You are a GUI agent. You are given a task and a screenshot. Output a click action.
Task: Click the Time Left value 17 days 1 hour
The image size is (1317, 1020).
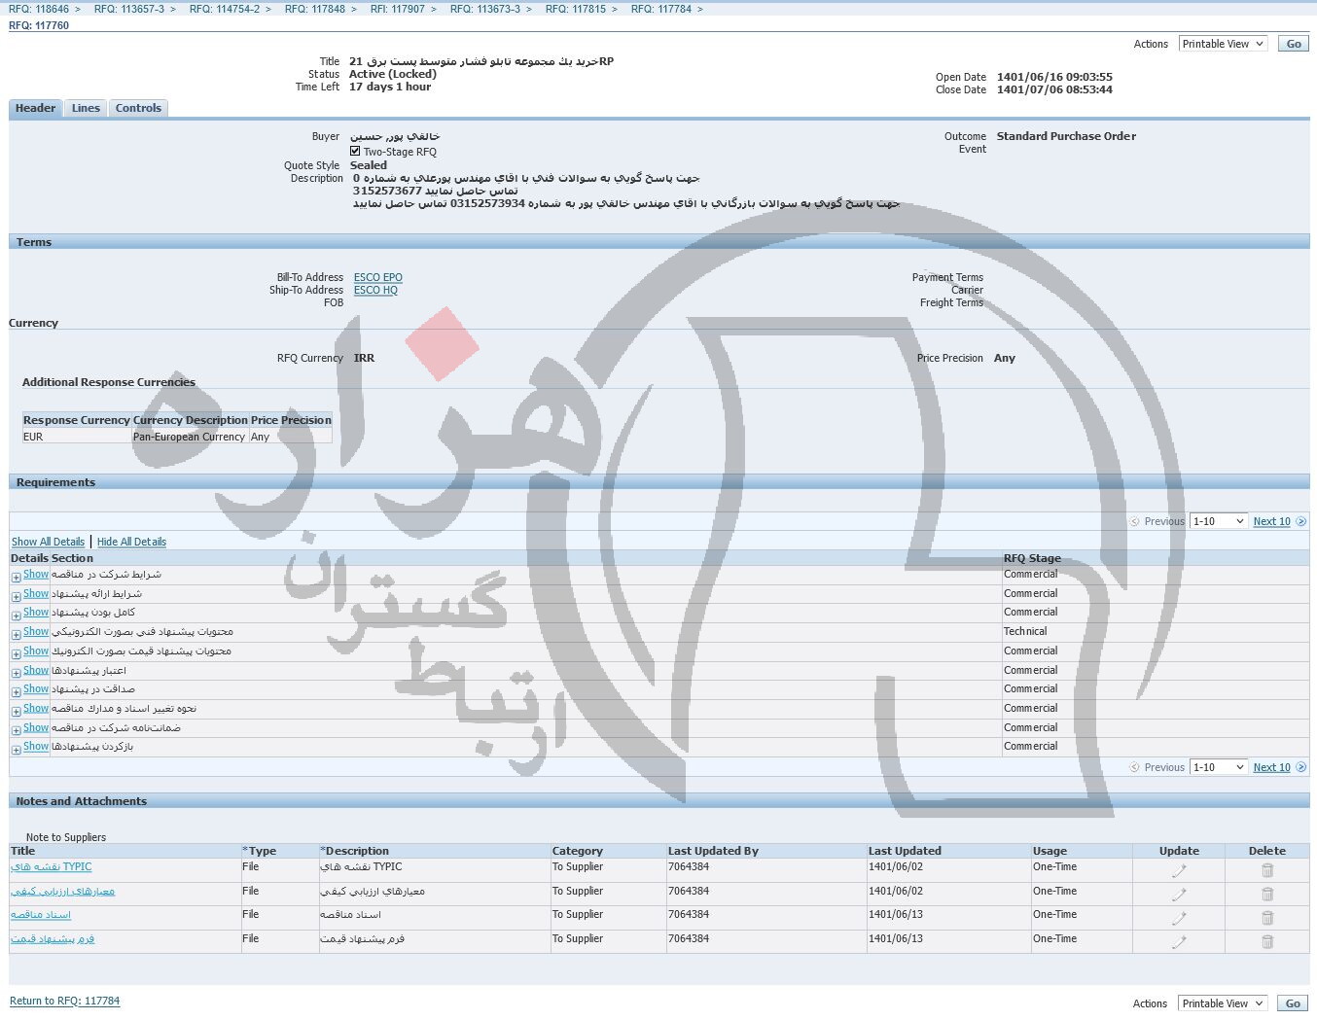tap(390, 87)
